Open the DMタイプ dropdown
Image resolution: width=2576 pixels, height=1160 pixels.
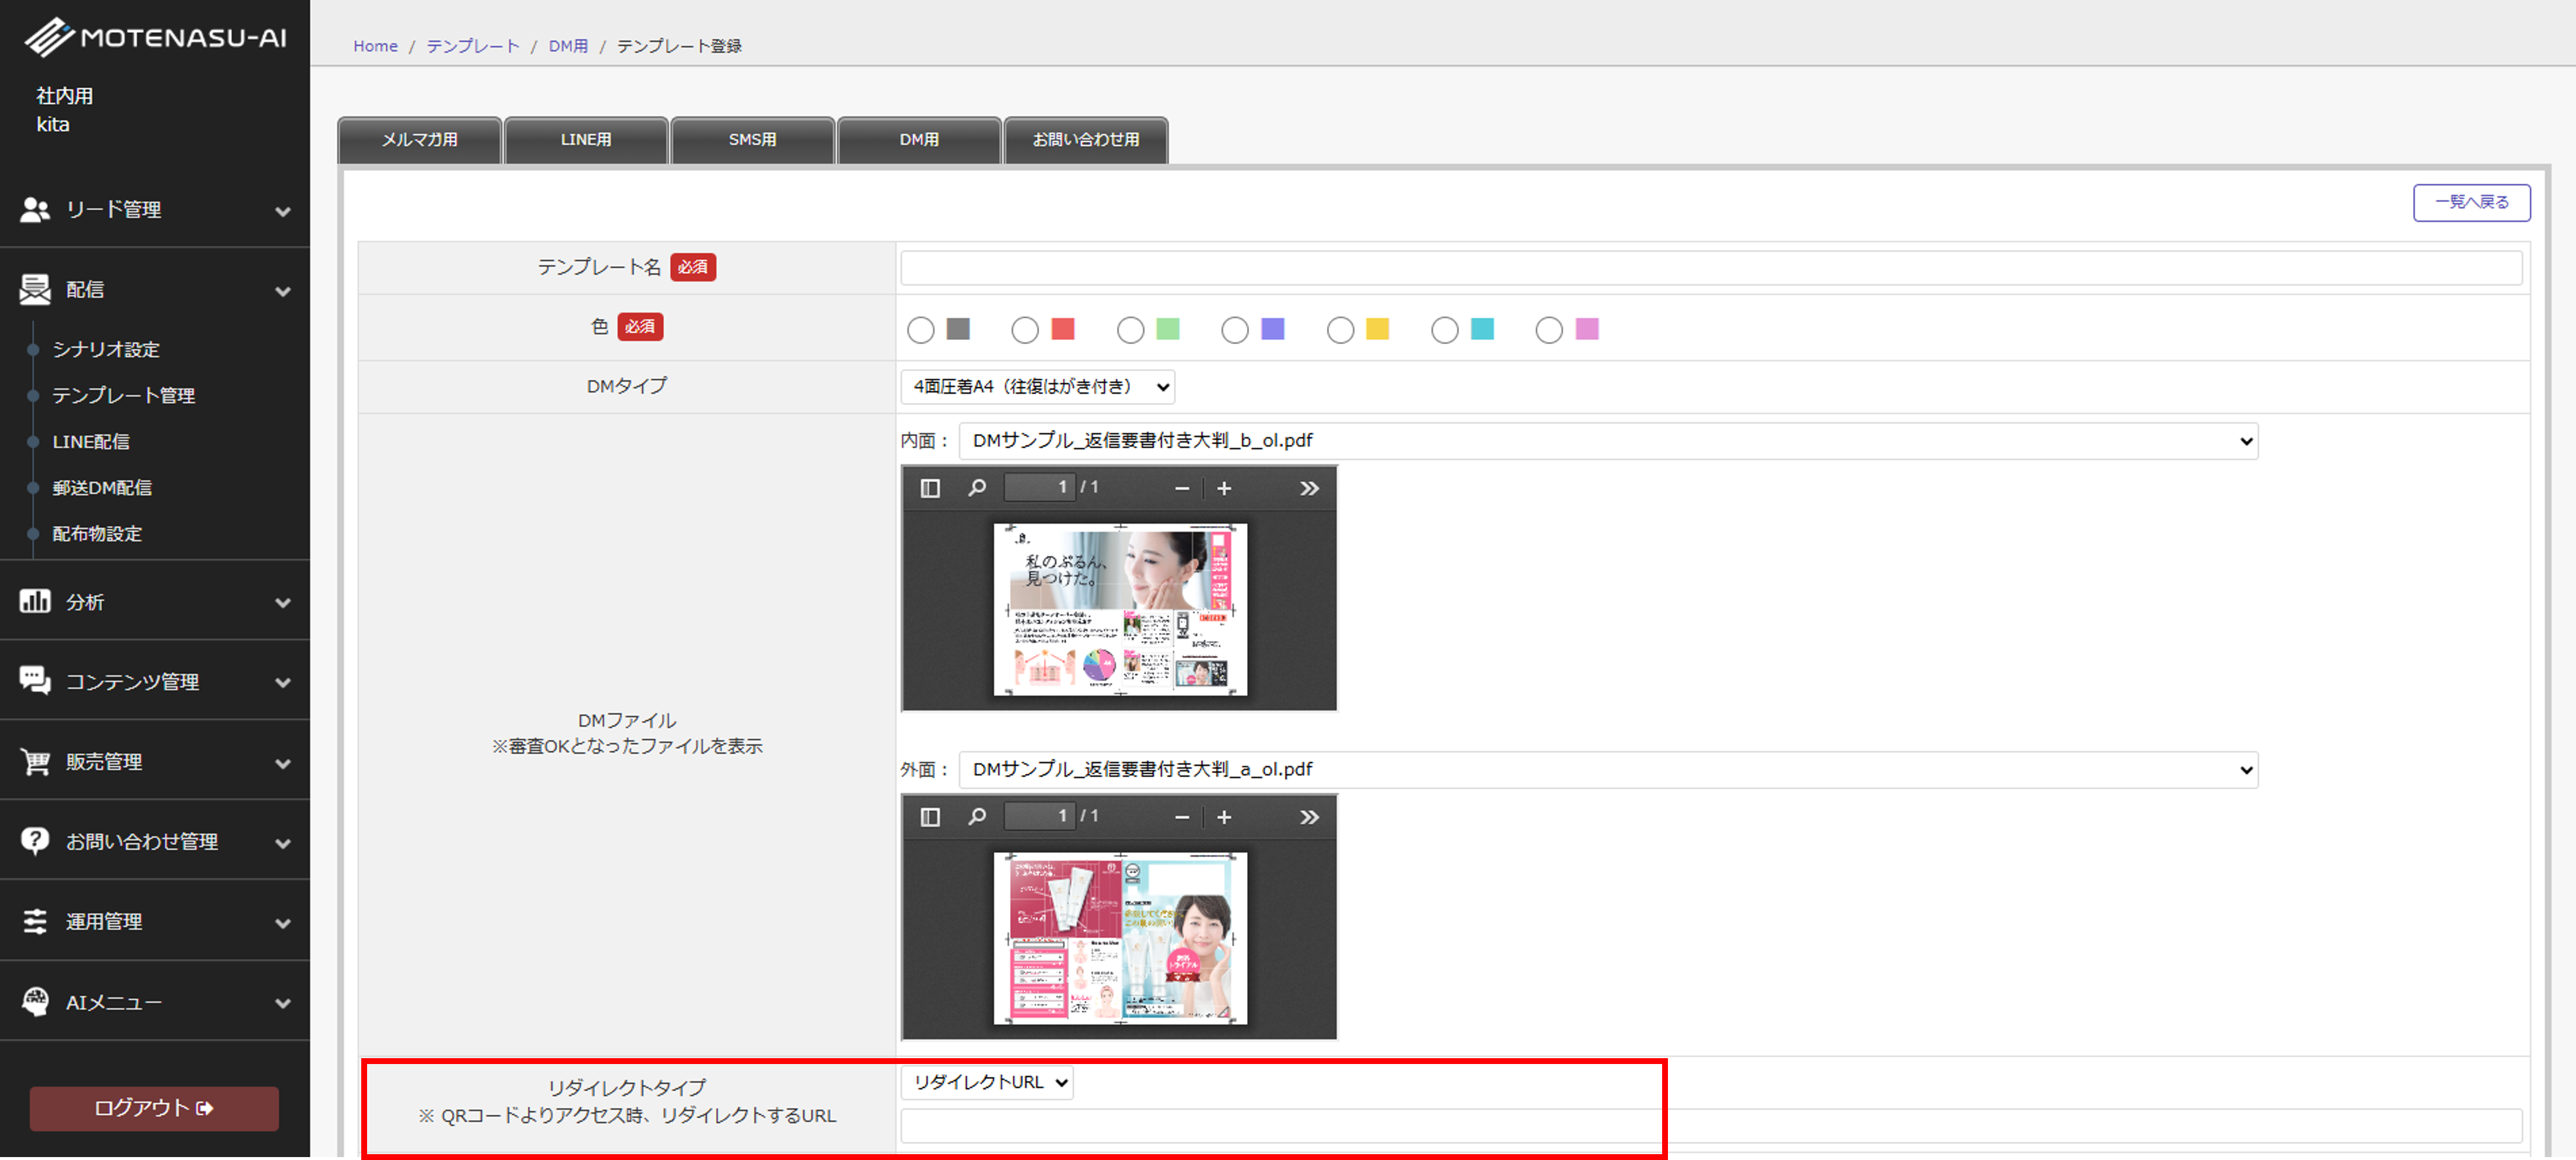pos(1037,387)
